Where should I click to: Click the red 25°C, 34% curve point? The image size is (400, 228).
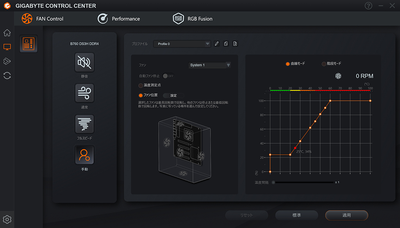pyautogui.click(x=295, y=148)
